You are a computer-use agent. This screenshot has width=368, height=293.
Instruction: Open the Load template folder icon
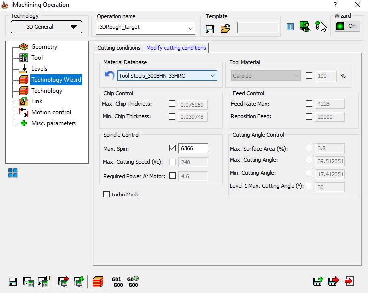click(x=225, y=28)
